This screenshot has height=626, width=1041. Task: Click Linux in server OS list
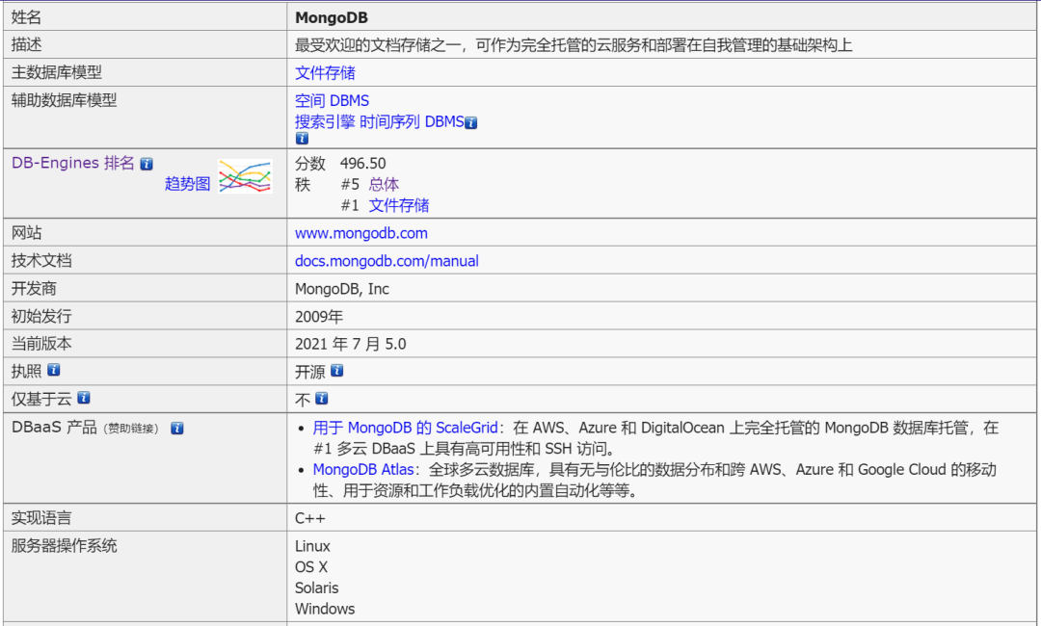[x=312, y=546]
